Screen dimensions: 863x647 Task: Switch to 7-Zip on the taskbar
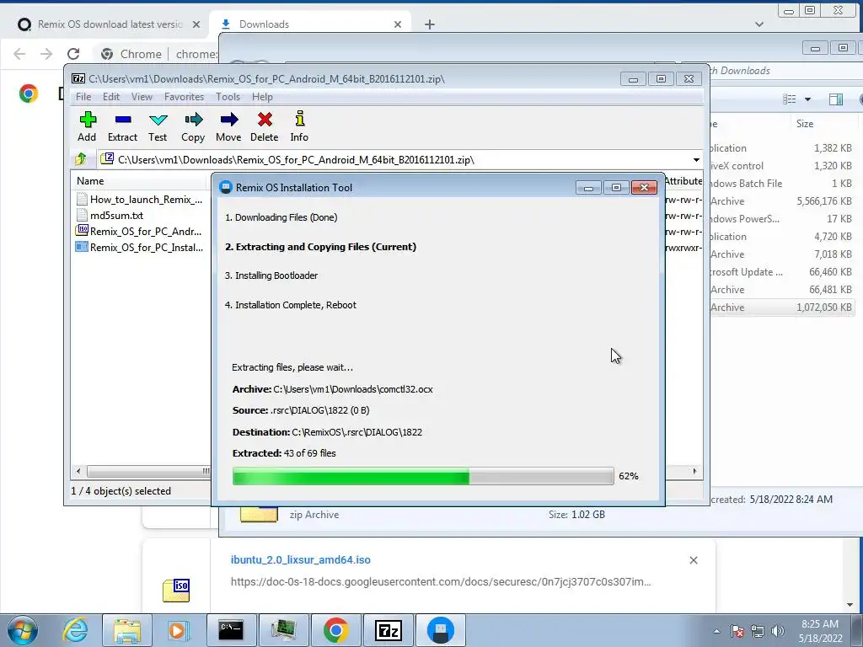point(388,630)
